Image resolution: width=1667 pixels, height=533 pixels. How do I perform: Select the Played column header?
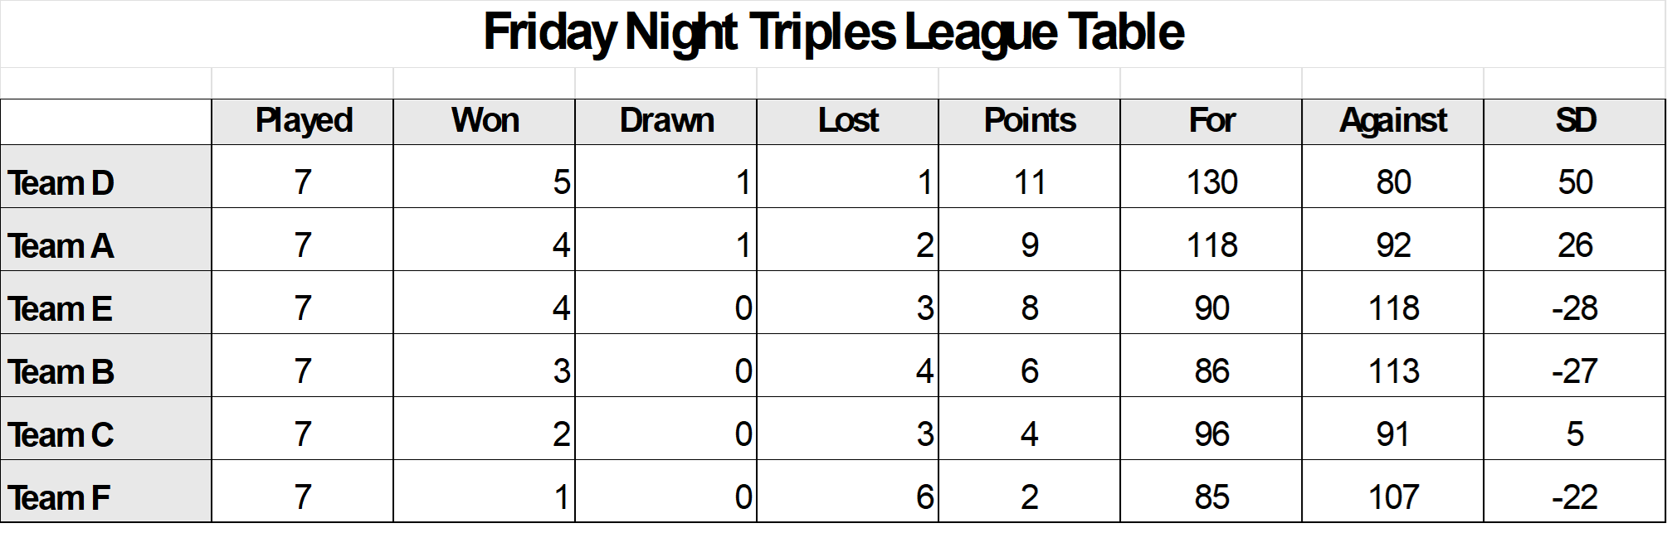pos(303,121)
